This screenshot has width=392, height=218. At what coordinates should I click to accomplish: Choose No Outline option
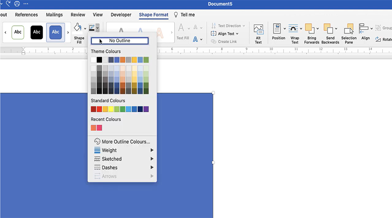click(x=120, y=41)
